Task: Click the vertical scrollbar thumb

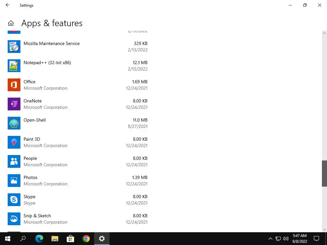Action: coord(324,174)
